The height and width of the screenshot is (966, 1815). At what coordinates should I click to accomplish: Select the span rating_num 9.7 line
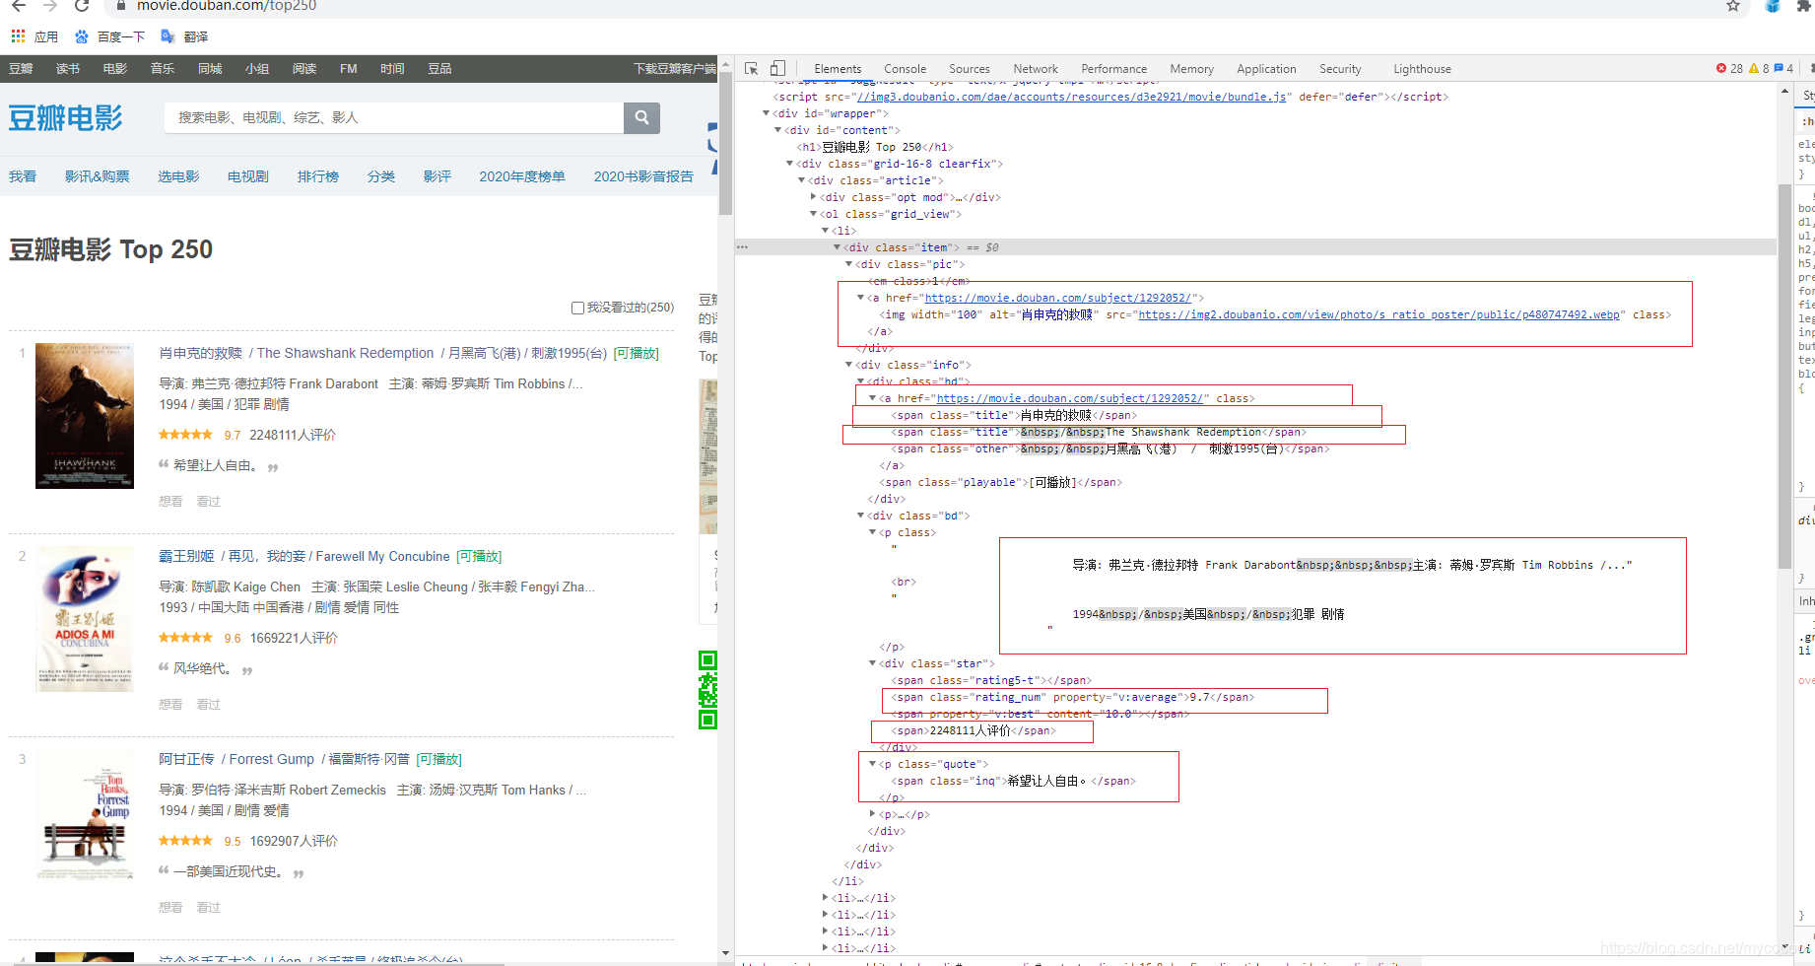pyautogui.click(x=1072, y=697)
